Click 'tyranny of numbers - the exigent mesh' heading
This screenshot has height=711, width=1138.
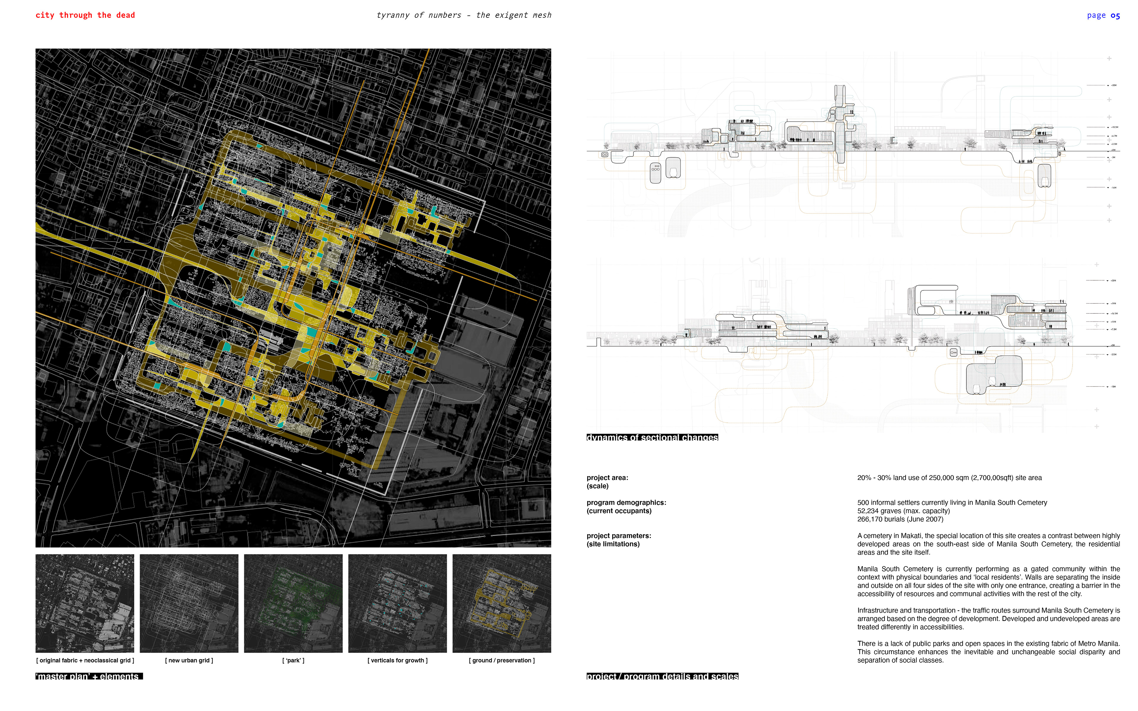point(464,15)
